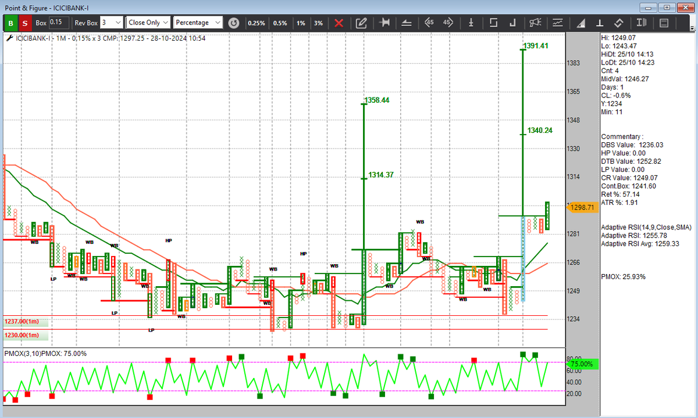Click the right-pointing 45 degree line icon

tap(447, 23)
